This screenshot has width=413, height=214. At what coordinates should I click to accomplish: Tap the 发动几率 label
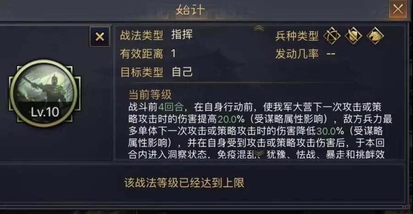(296, 54)
